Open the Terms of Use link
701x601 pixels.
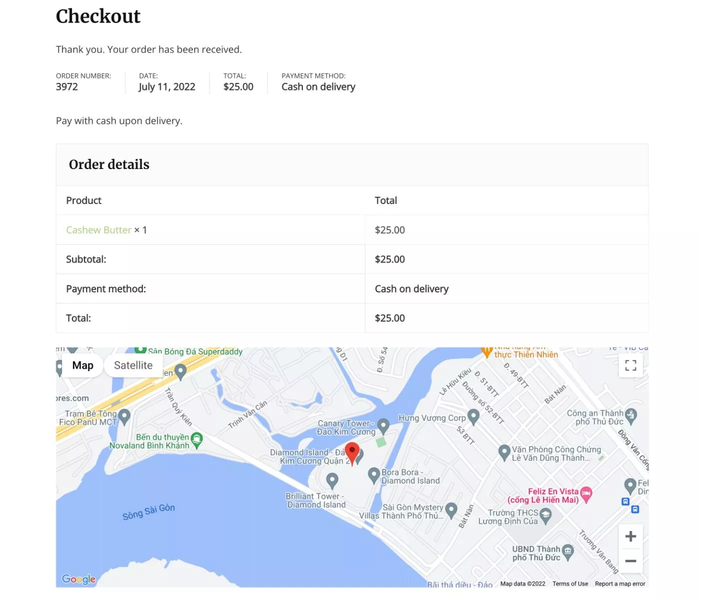(570, 583)
